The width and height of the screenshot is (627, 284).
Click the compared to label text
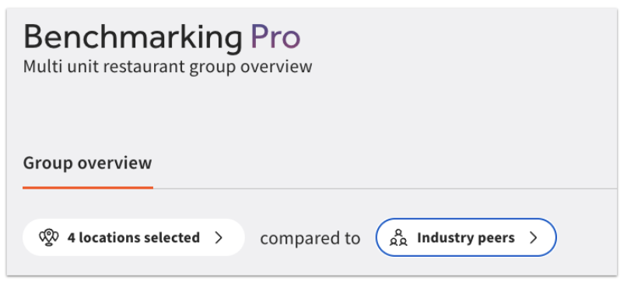(310, 238)
